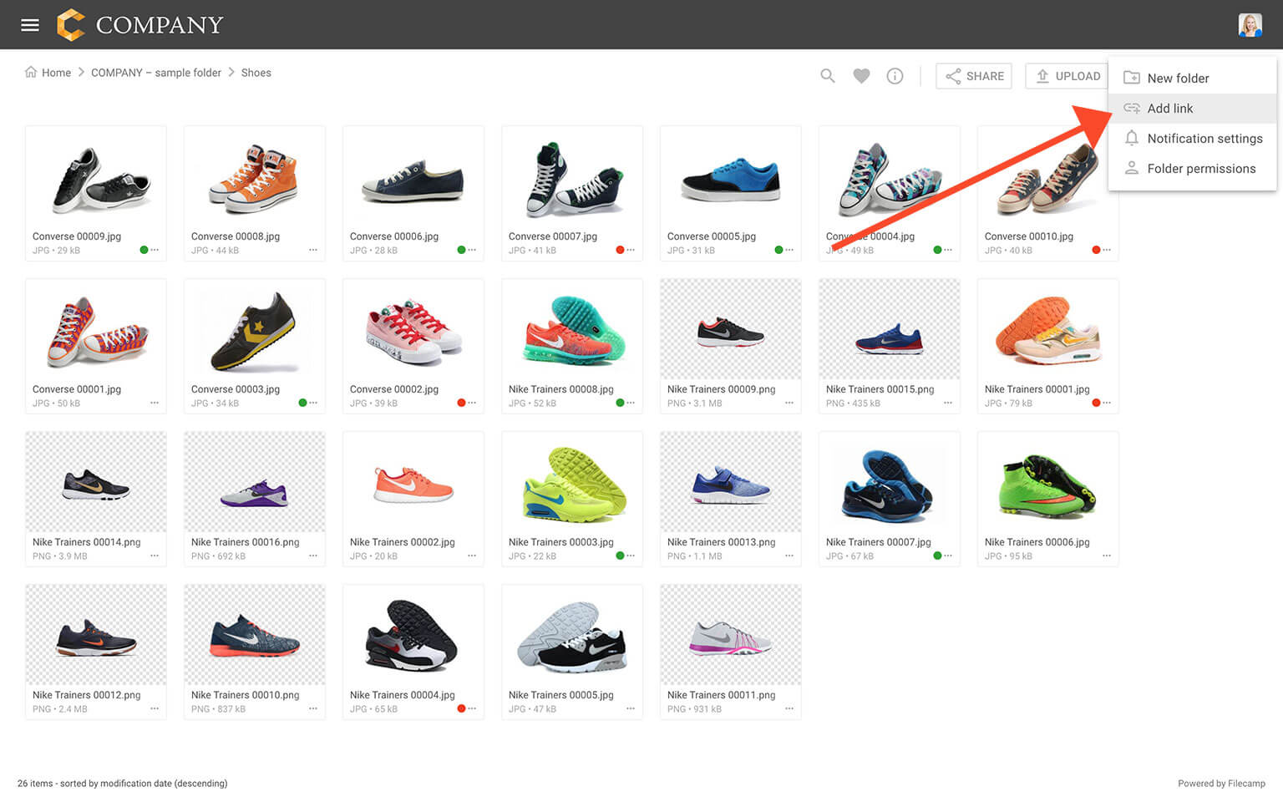Open Powered by Filecamp link
Viewport: 1283px width, 802px height.
point(1221,783)
